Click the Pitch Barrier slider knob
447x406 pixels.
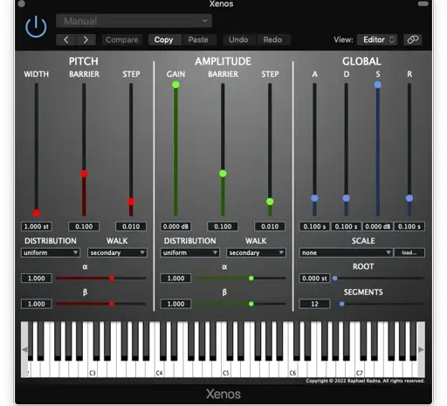pos(84,174)
